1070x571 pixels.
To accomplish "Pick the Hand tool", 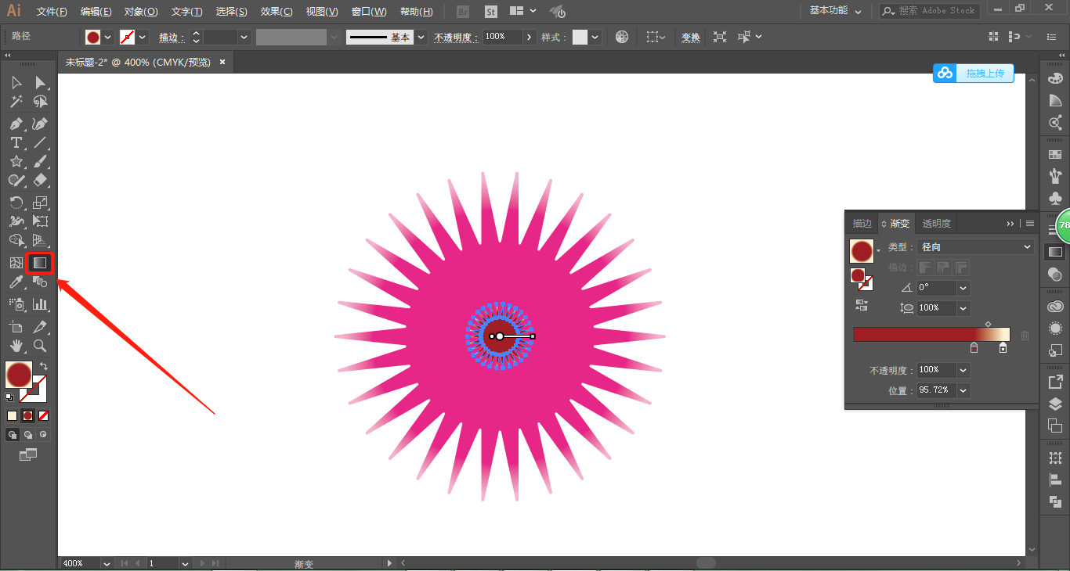I will 16,346.
